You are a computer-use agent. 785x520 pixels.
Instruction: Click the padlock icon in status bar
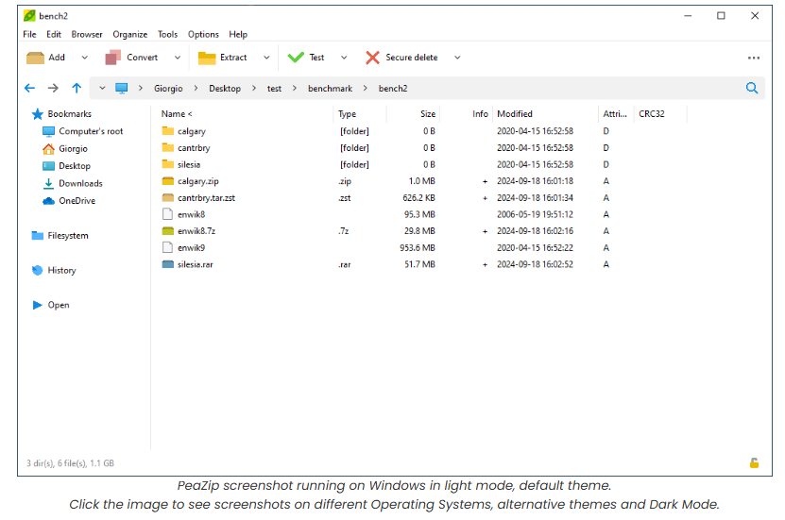click(x=754, y=463)
